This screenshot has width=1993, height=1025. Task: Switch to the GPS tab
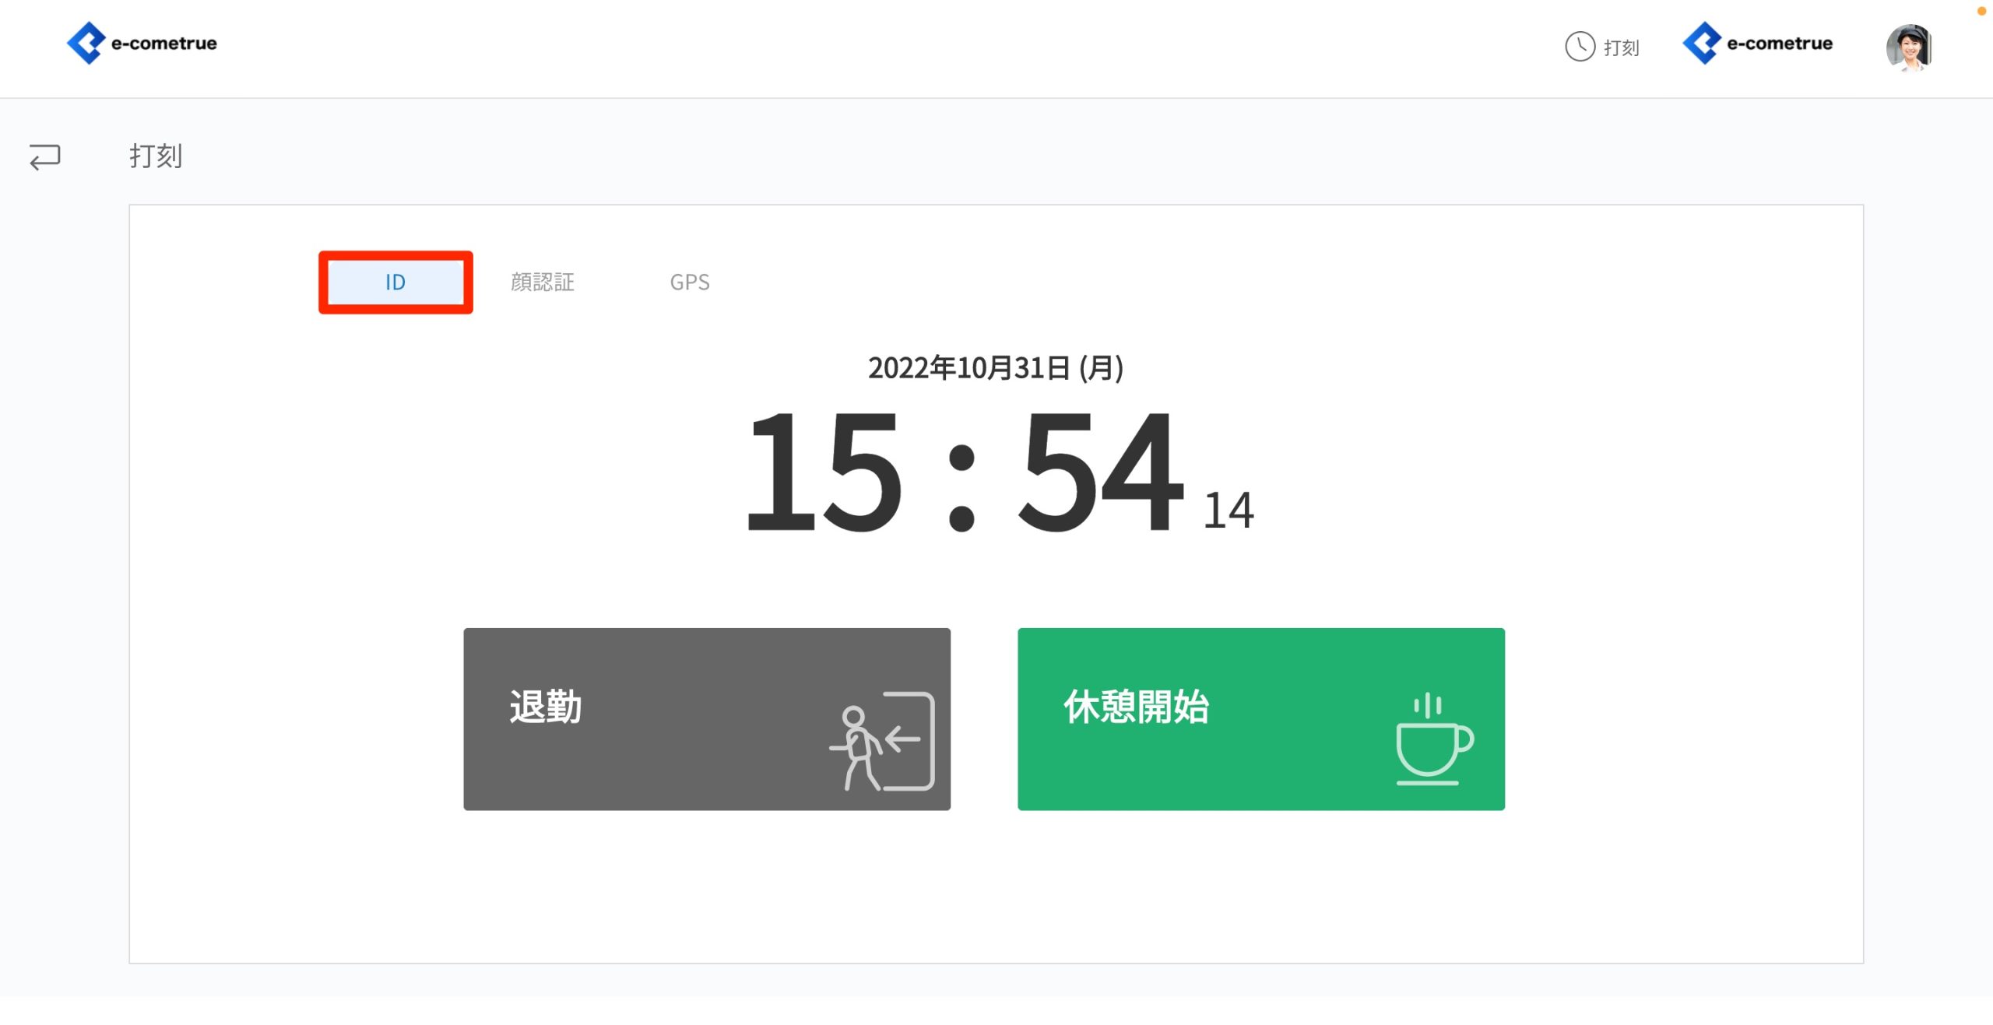click(690, 282)
